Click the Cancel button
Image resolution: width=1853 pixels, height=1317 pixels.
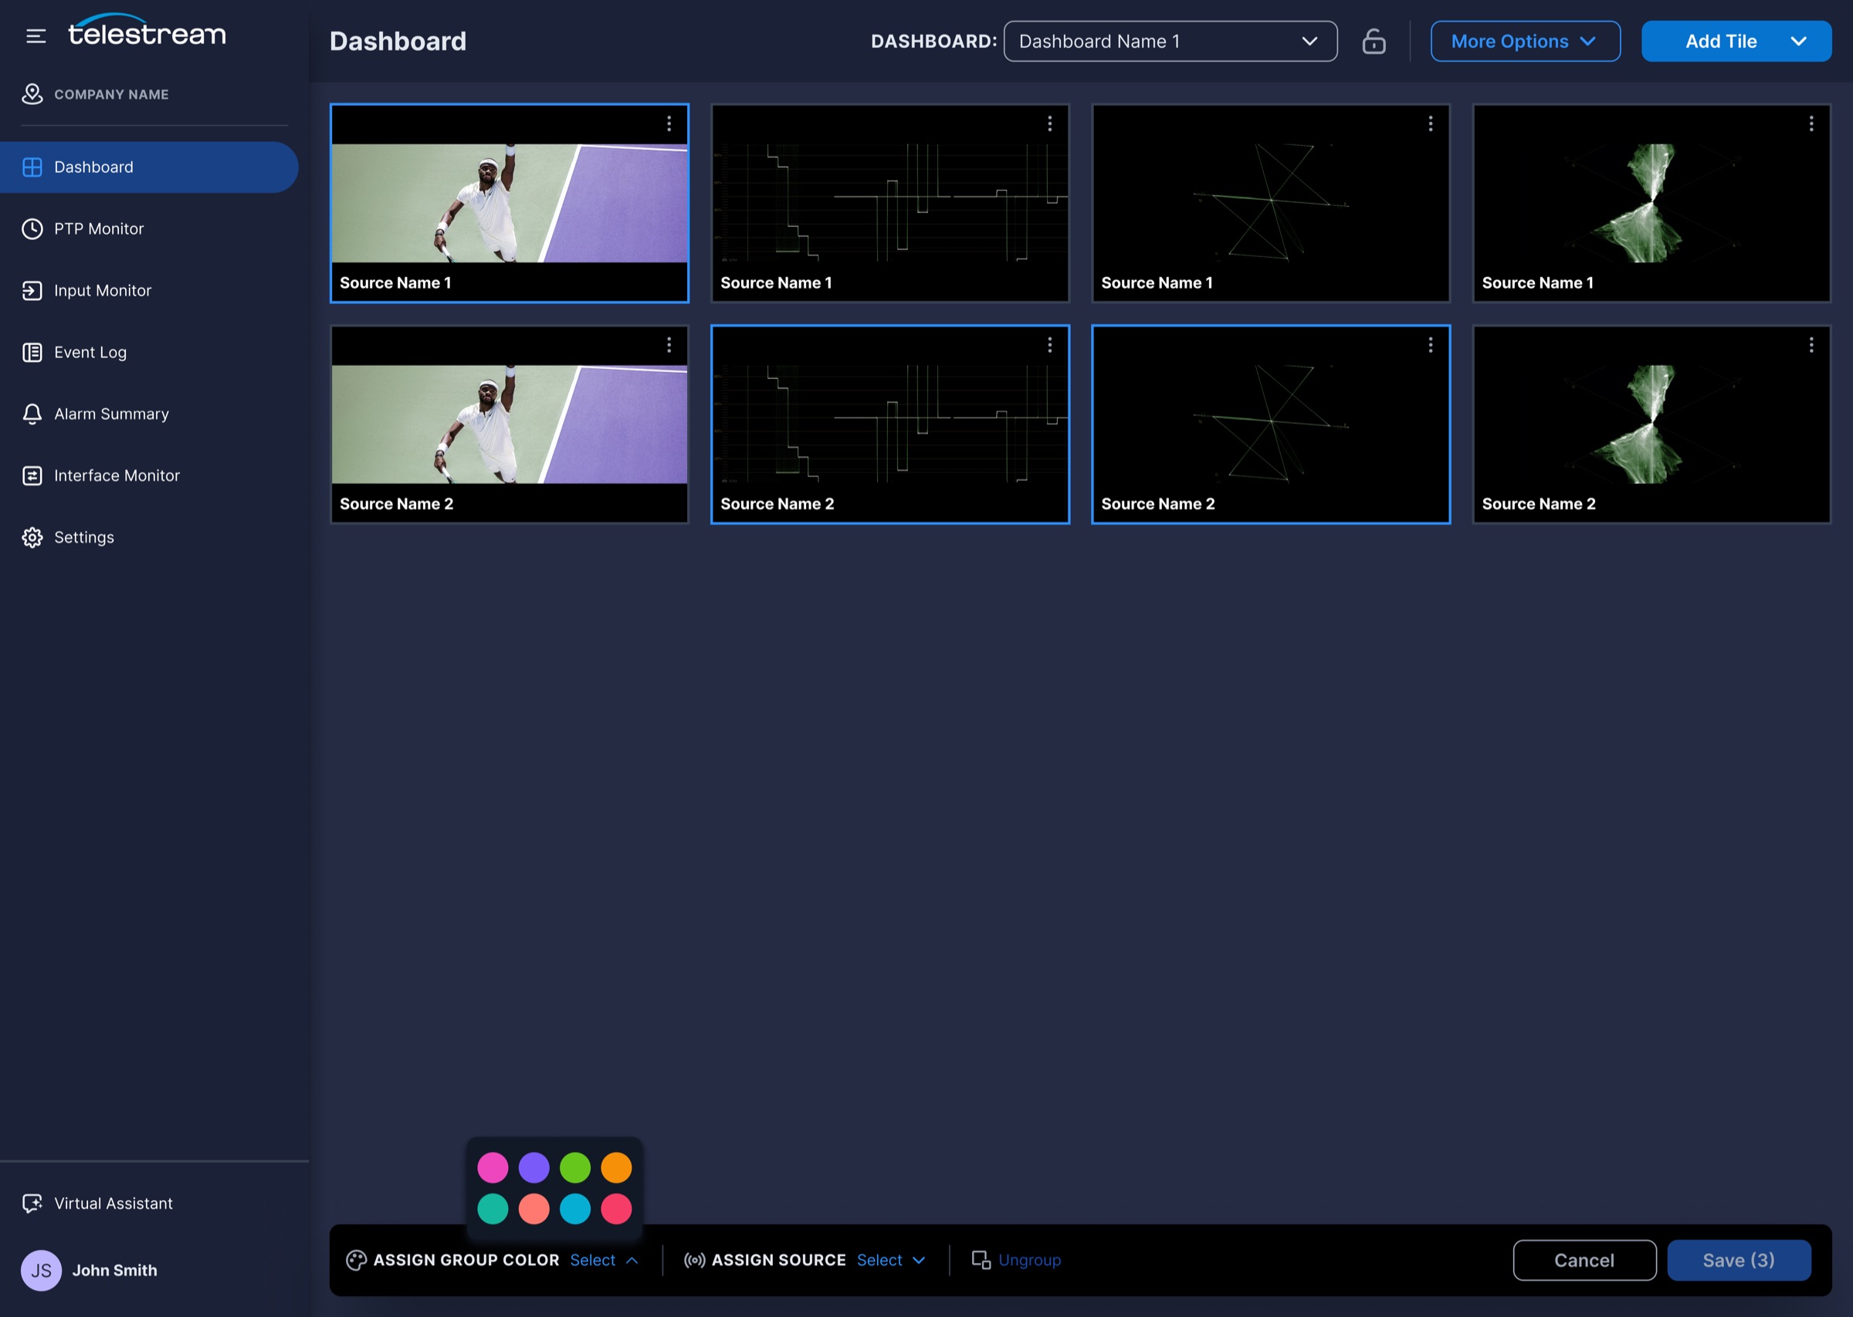pyautogui.click(x=1584, y=1259)
